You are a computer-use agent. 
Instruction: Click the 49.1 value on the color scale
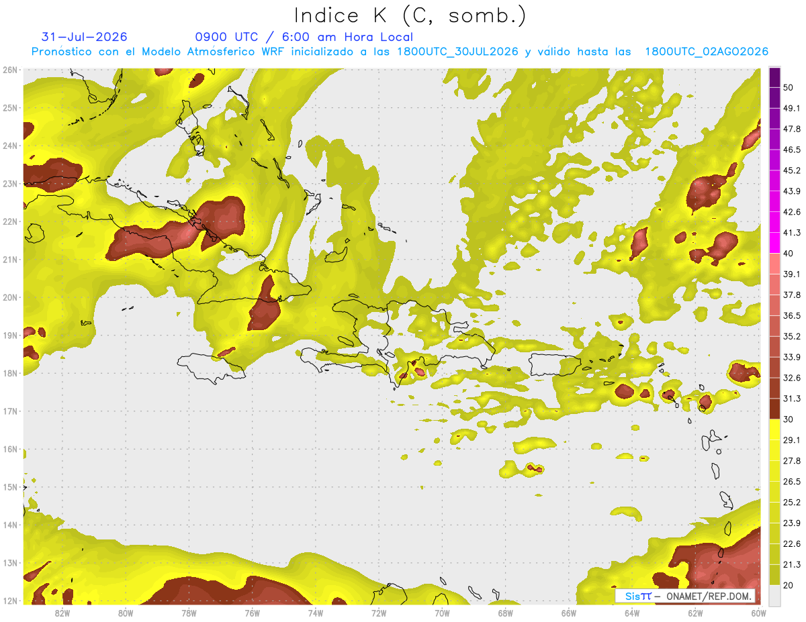point(792,108)
